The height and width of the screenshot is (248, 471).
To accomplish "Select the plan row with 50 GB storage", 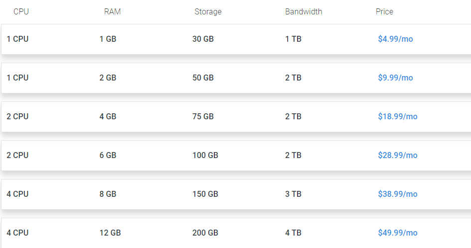I will pos(236,78).
